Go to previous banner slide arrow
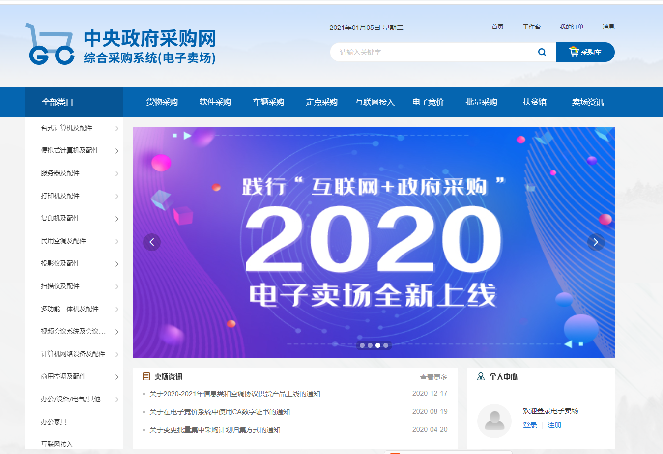The height and width of the screenshot is (454, 663). [x=152, y=242]
